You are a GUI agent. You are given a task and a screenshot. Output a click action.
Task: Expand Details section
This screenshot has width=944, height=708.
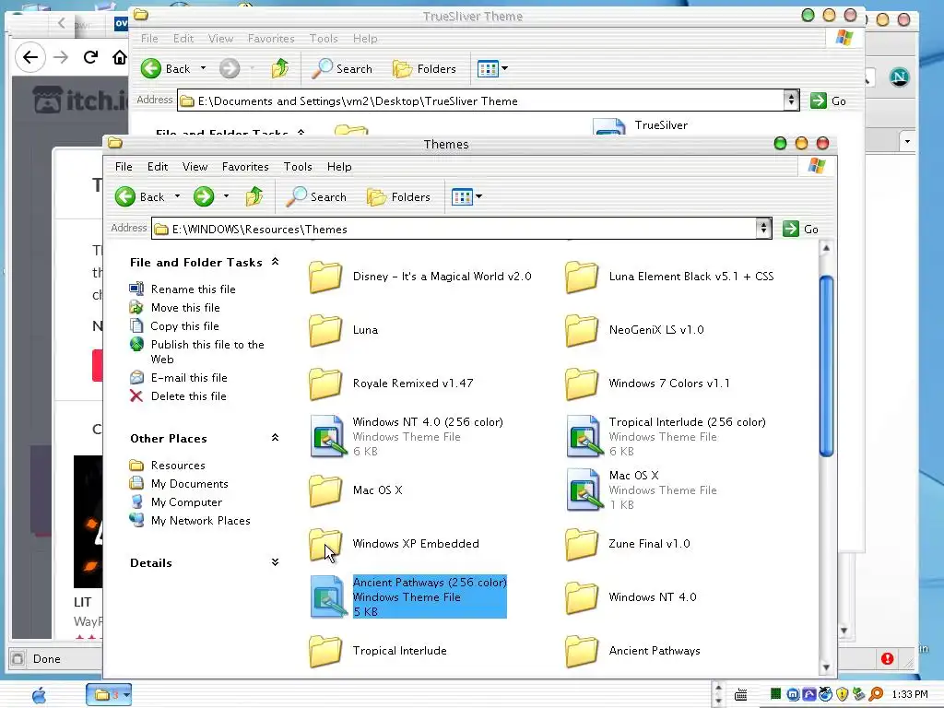coord(275,562)
